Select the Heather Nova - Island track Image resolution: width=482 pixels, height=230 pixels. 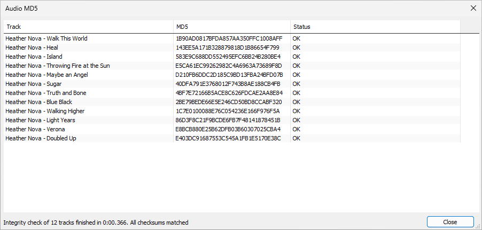[x=34, y=57]
